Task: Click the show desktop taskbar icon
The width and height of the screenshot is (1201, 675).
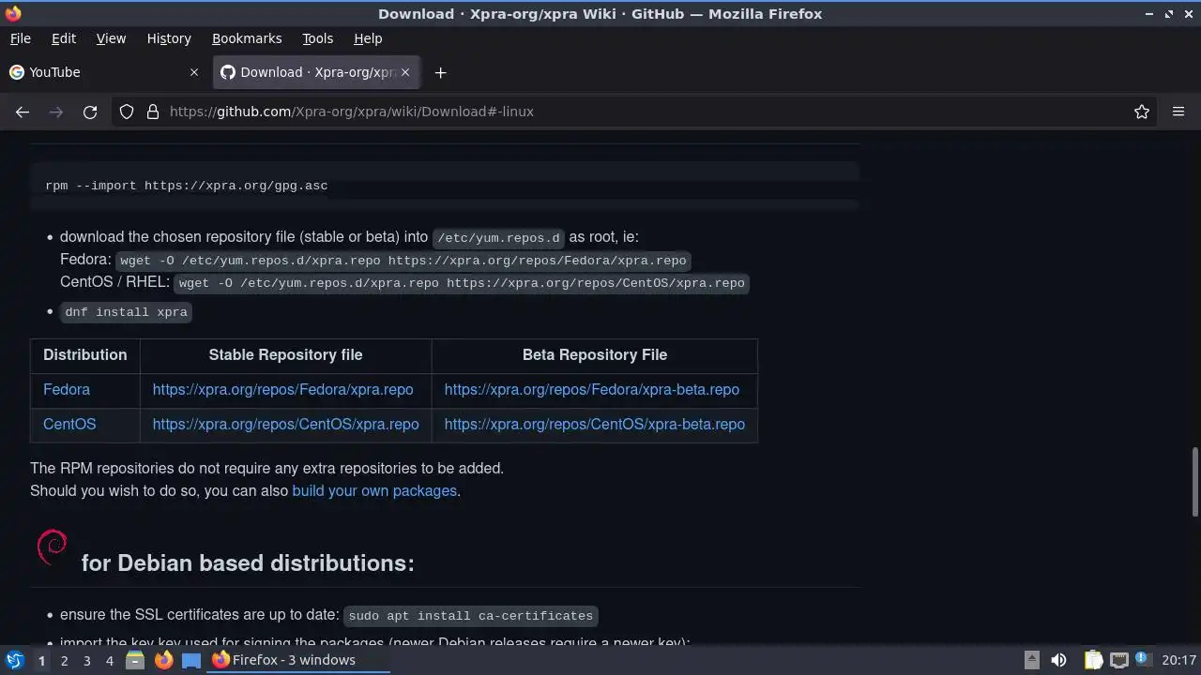Action: click(x=191, y=661)
